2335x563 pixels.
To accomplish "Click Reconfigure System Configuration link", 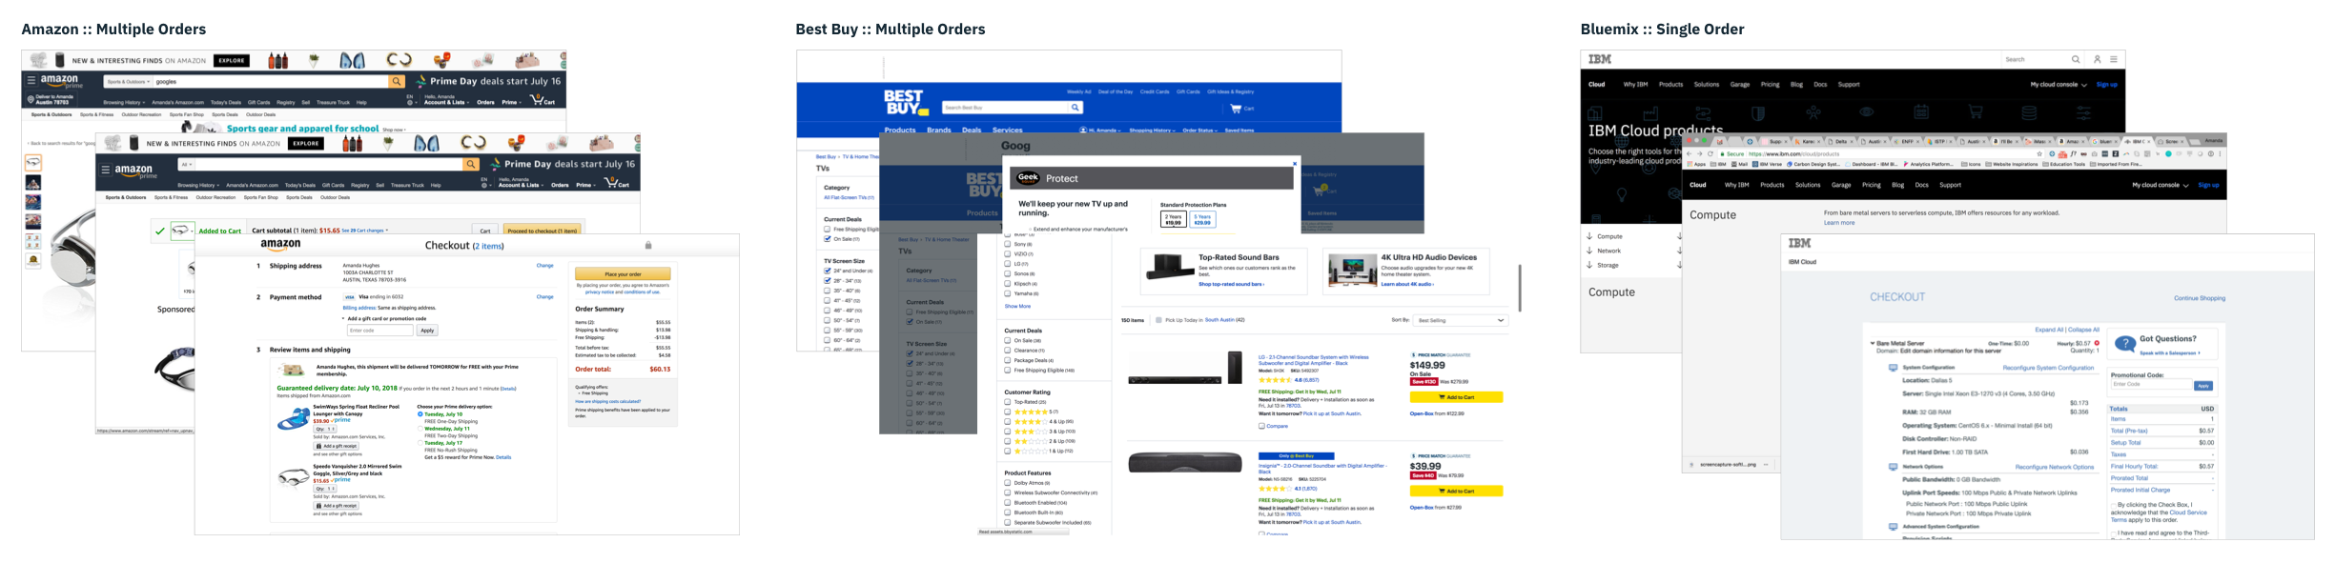I will pos(2048,368).
